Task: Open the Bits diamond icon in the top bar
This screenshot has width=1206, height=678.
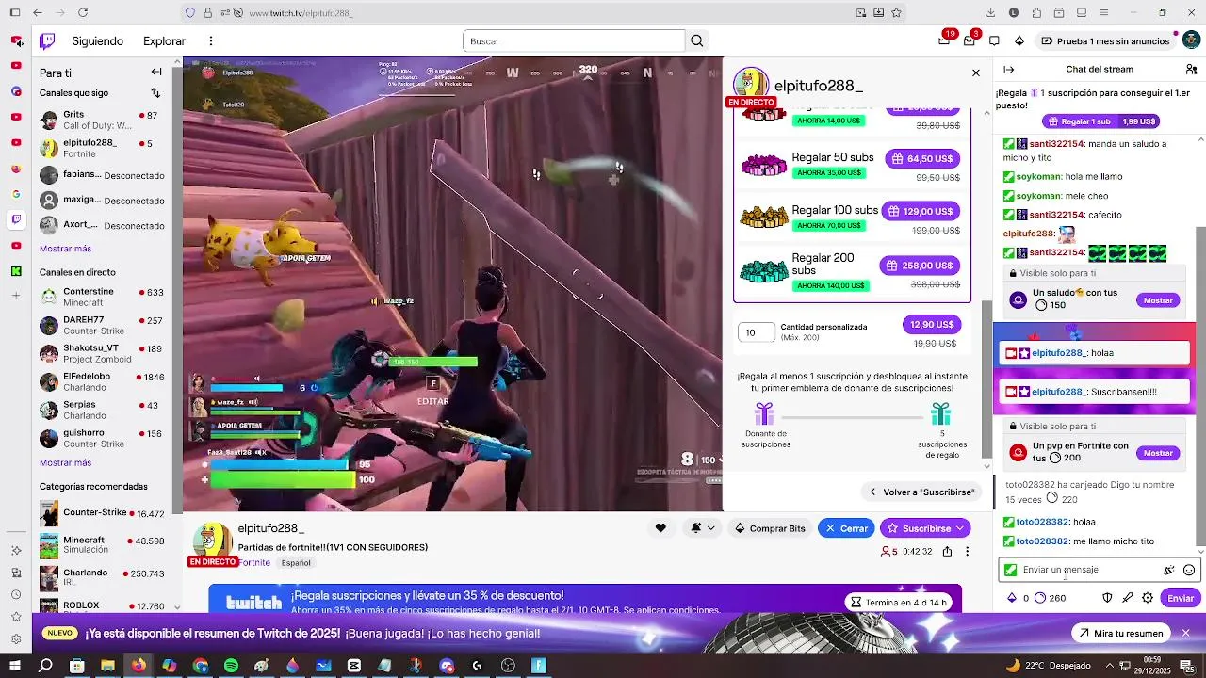Action: coord(1019,40)
